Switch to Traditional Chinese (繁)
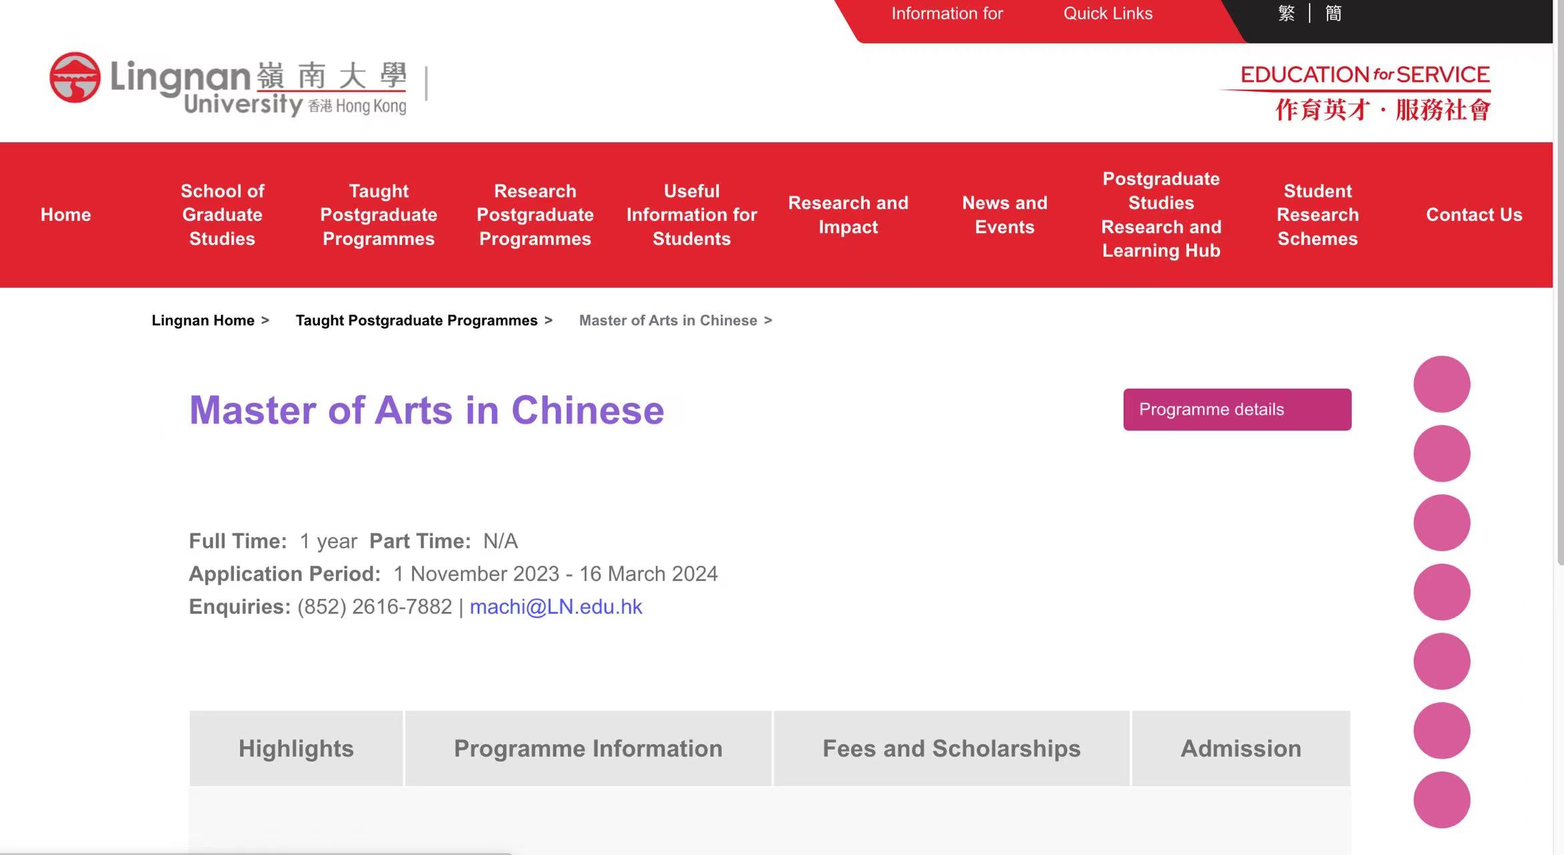Screen dimensions: 1564x855 click(x=1286, y=13)
